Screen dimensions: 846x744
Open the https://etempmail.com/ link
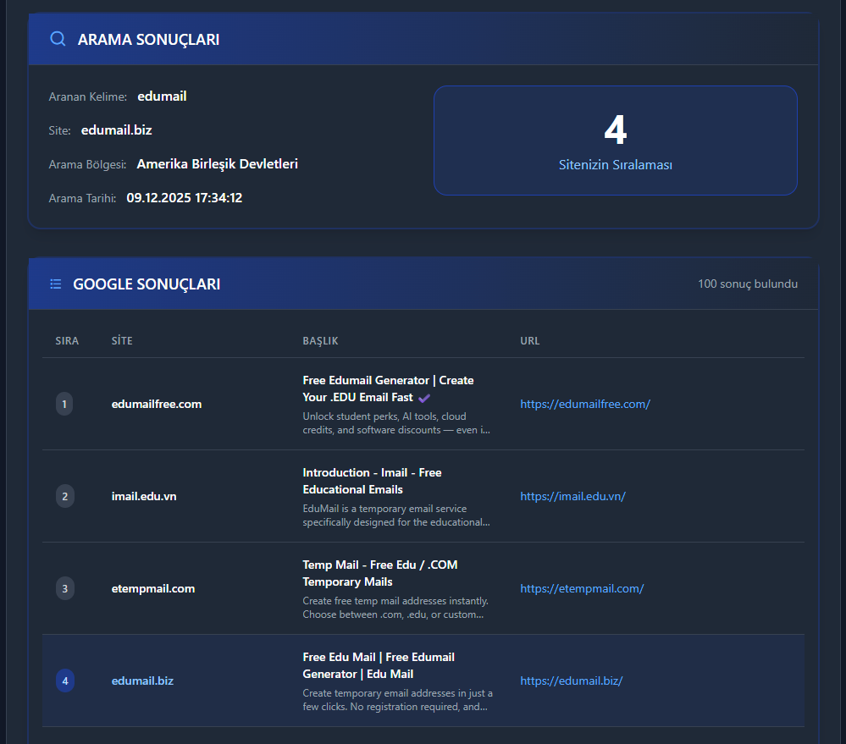pos(582,588)
